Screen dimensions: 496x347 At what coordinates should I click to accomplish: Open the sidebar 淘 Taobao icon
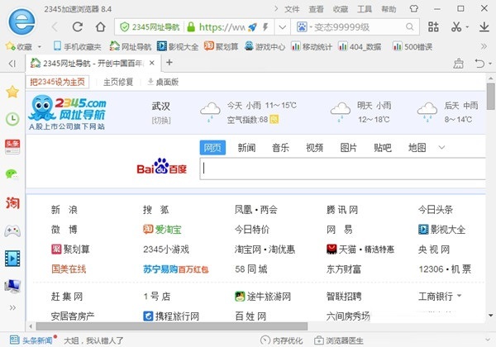point(12,203)
